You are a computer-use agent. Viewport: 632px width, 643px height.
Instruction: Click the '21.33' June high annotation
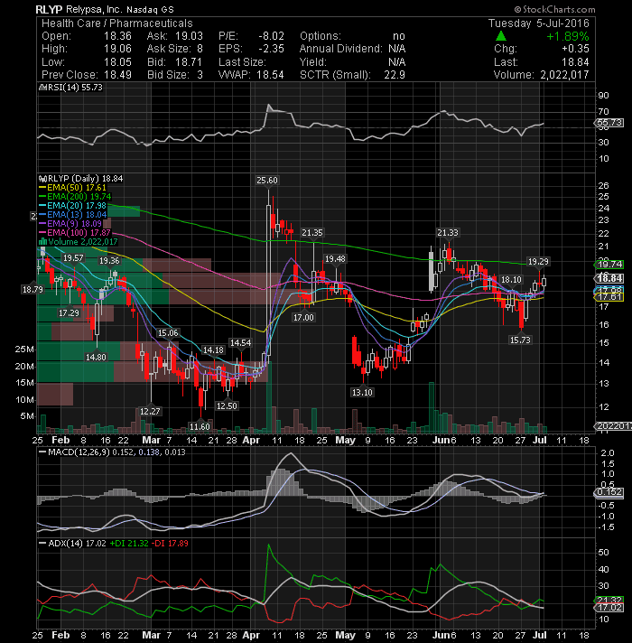448,232
